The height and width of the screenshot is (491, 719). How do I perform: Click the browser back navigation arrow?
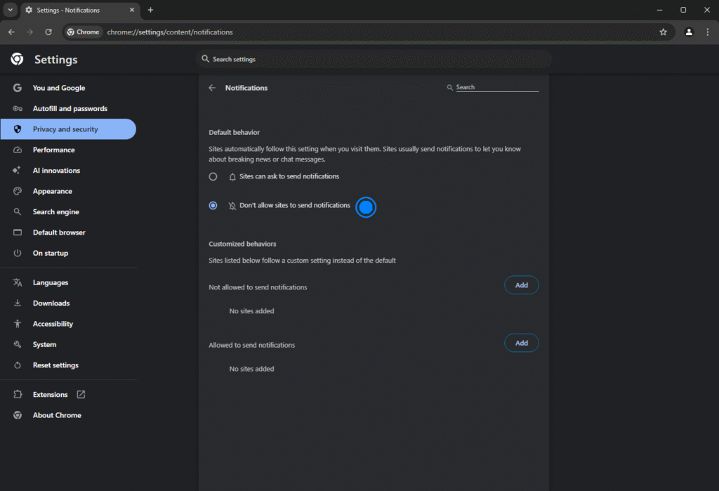pyautogui.click(x=11, y=32)
